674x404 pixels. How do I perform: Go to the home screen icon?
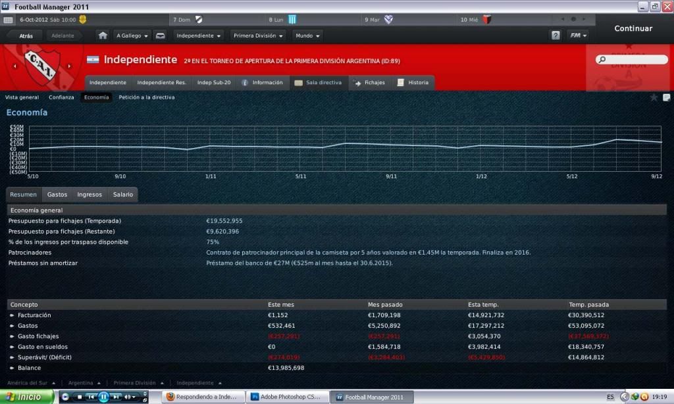click(x=103, y=36)
